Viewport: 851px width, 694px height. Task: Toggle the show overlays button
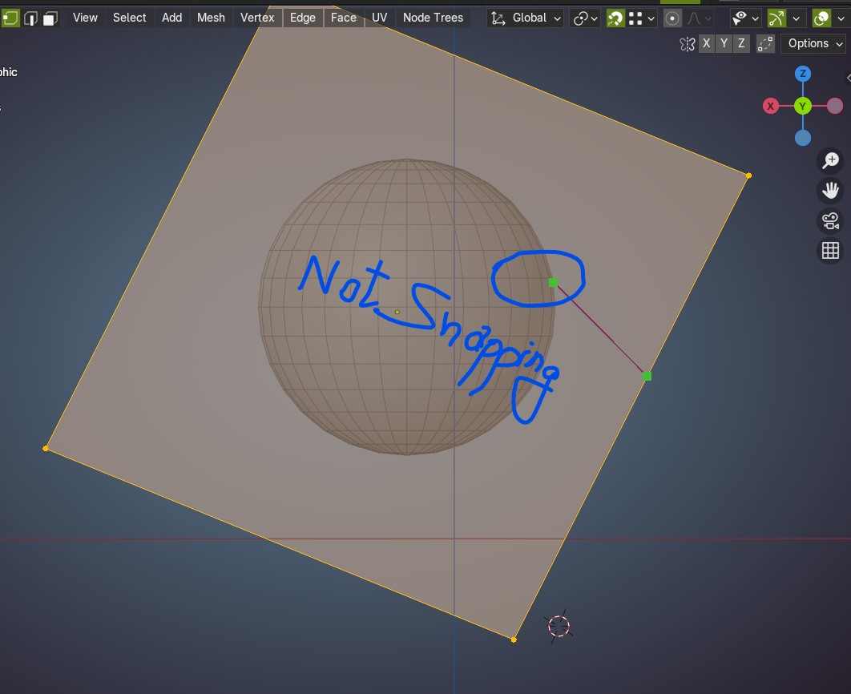(821, 18)
